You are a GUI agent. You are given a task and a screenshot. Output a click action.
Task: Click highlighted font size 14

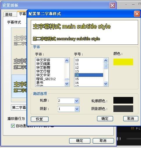(89, 75)
